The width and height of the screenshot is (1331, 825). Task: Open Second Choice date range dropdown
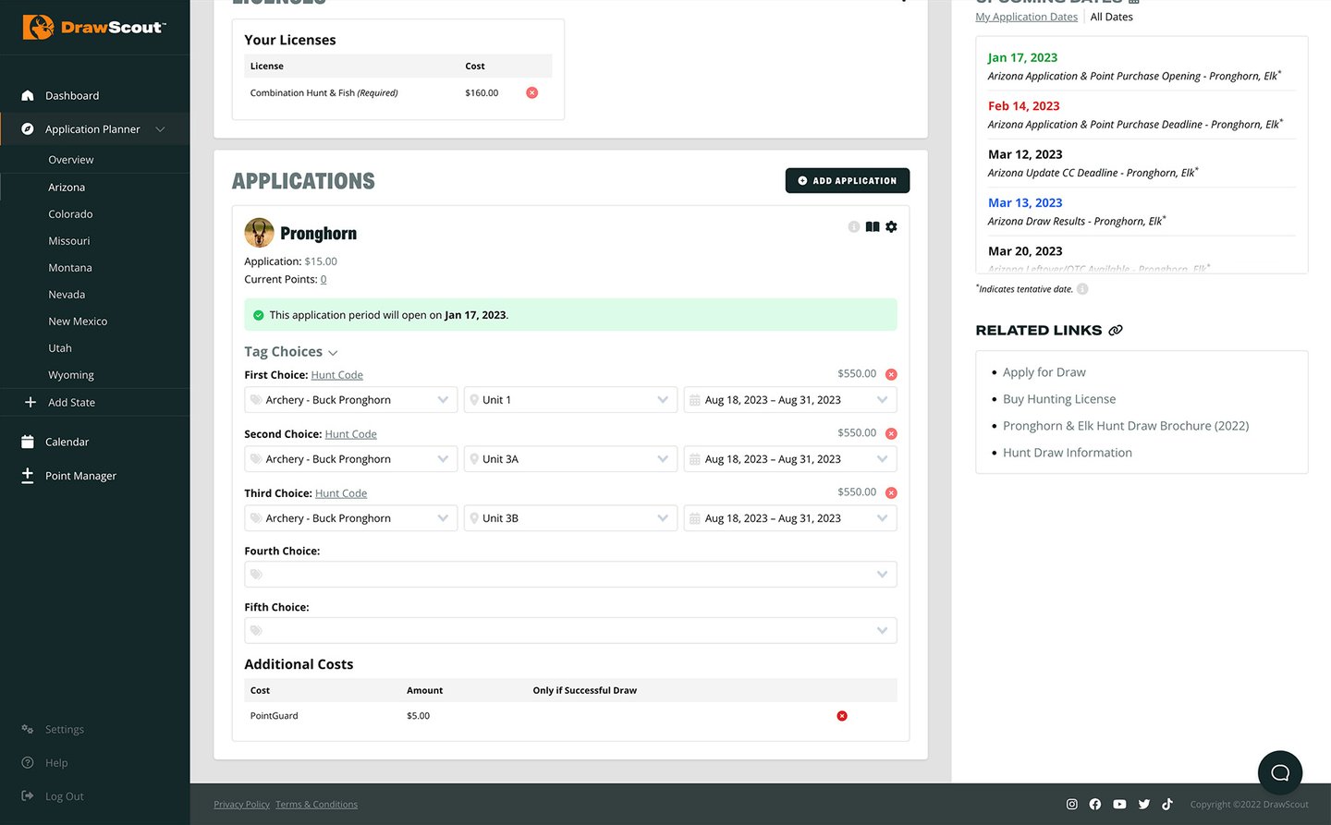(790, 459)
